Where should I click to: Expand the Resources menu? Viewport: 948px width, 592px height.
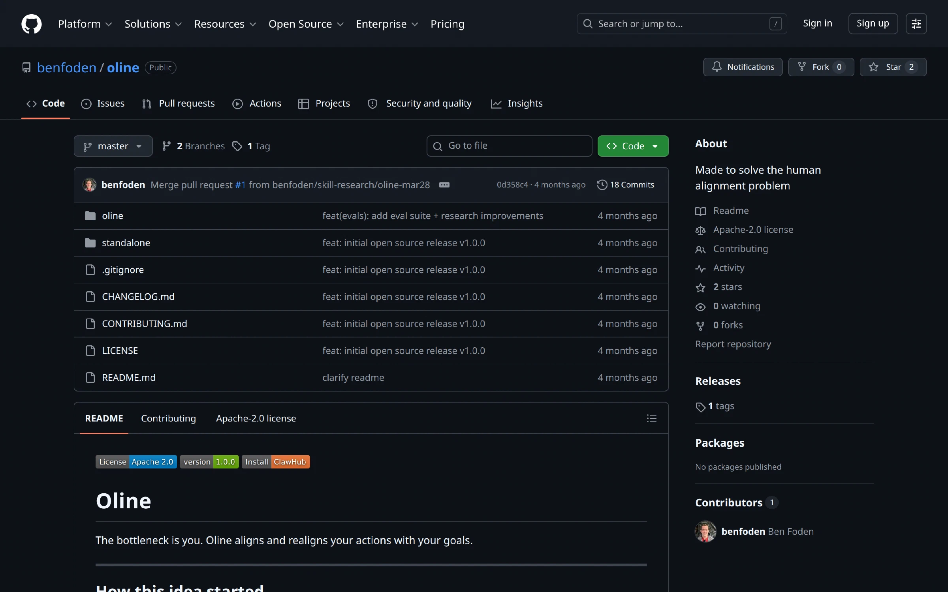coord(225,24)
